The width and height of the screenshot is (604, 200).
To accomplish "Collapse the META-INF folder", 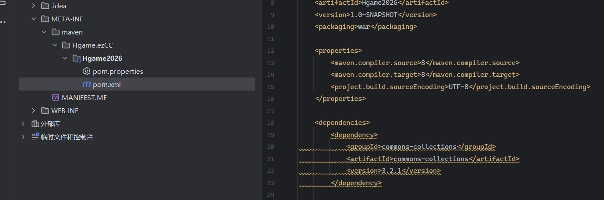I will (34, 19).
